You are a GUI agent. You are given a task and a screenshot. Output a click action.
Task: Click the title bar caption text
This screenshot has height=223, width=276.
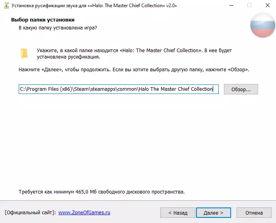point(93,6)
